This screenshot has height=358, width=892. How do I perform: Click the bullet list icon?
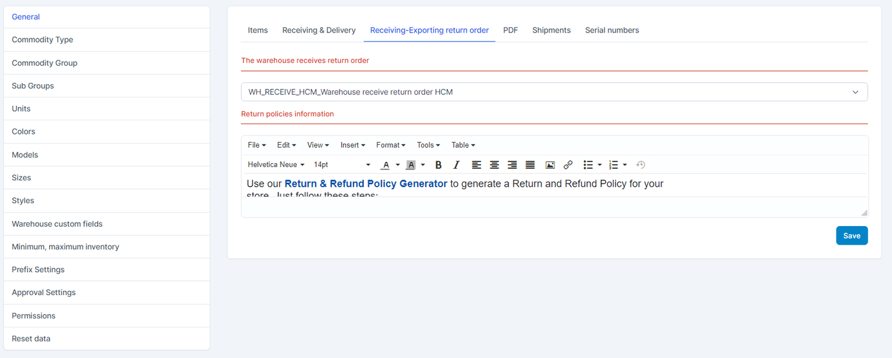588,165
